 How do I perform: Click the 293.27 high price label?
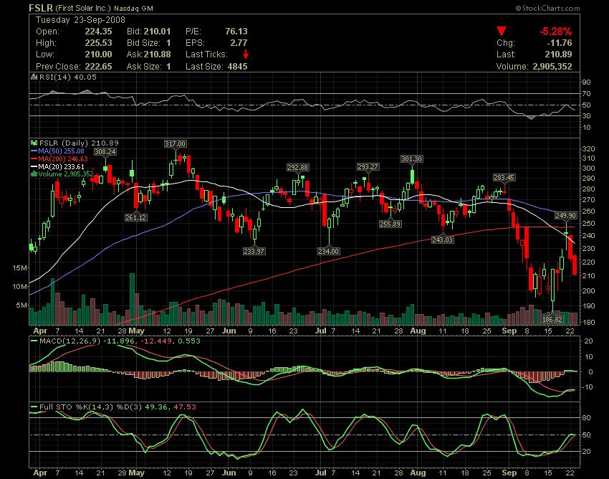(368, 167)
